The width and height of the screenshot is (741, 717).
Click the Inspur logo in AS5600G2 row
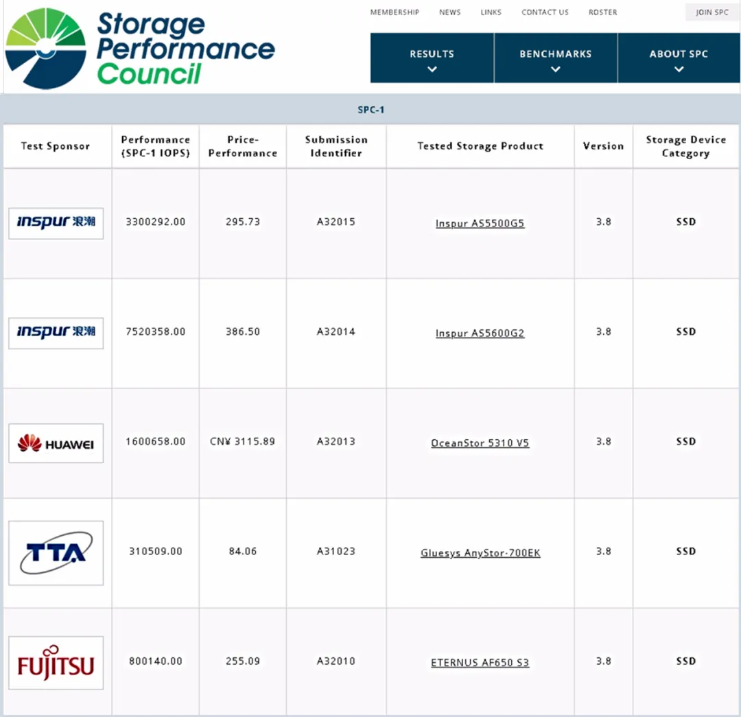[x=56, y=333]
